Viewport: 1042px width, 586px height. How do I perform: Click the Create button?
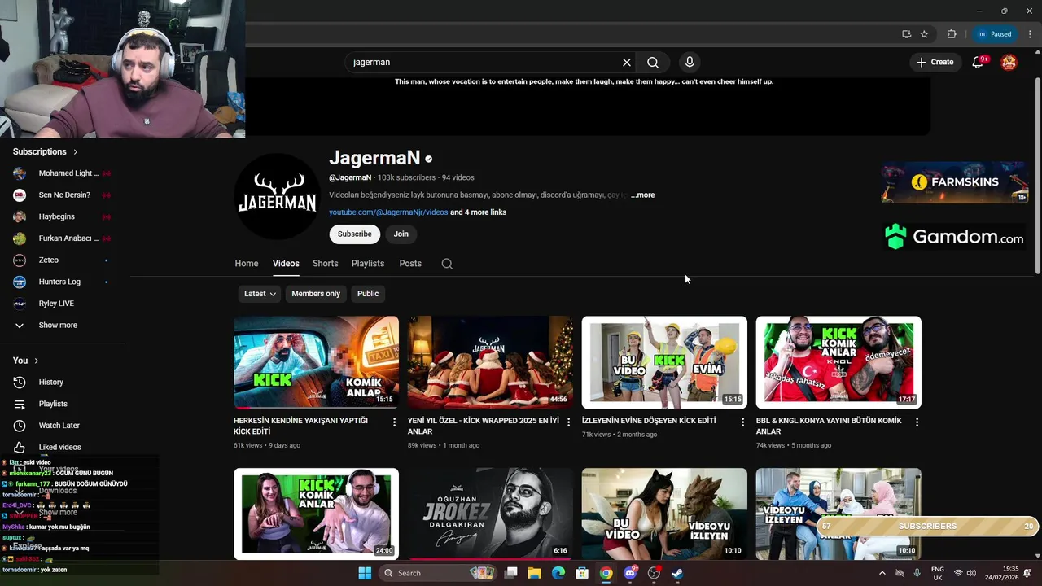pos(935,62)
